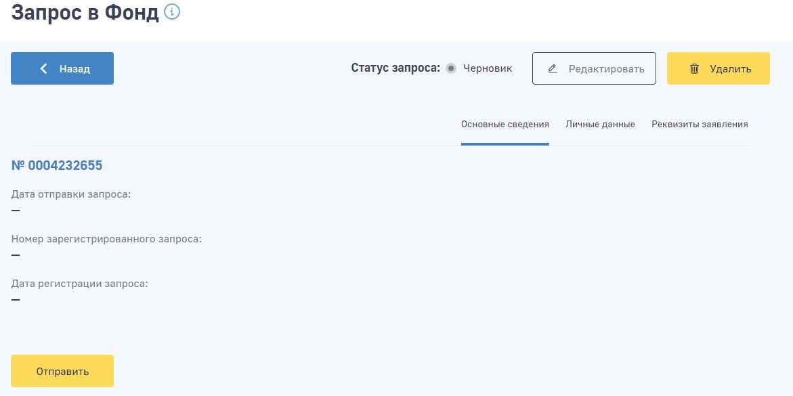Go to the Реквизиты заявления tab
The height and width of the screenshot is (396, 793).
[700, 125]
